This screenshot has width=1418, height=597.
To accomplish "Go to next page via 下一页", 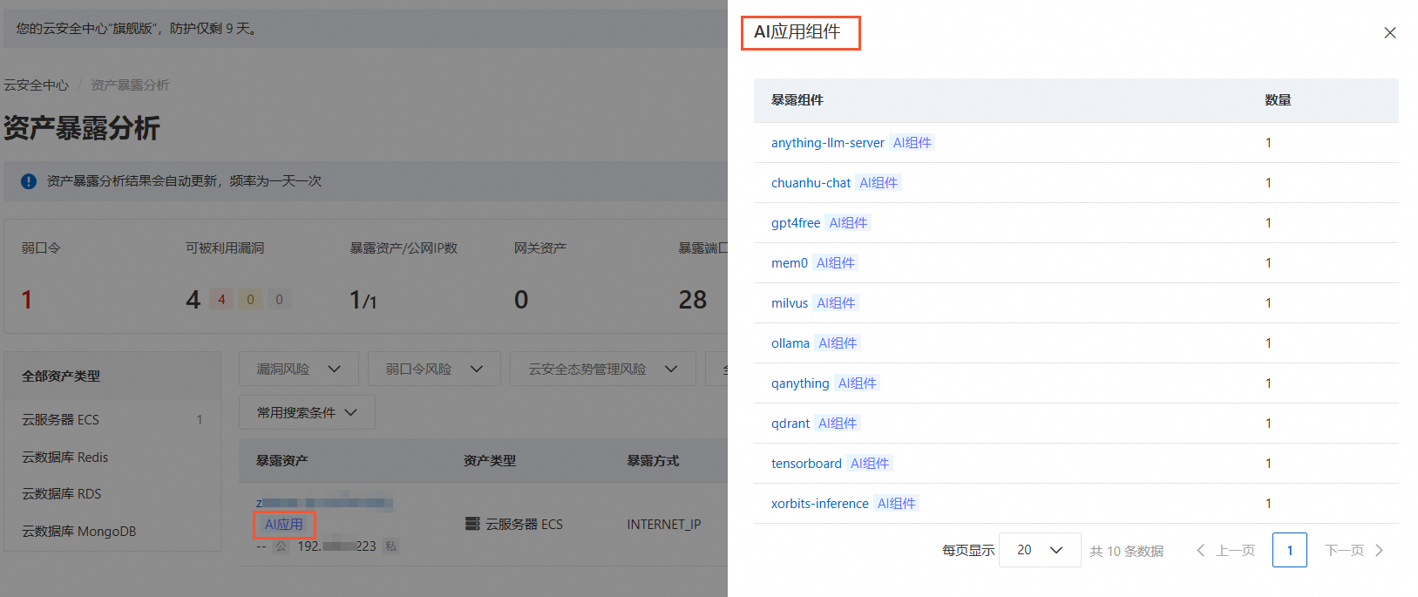I will click(x=1354, y=551).
